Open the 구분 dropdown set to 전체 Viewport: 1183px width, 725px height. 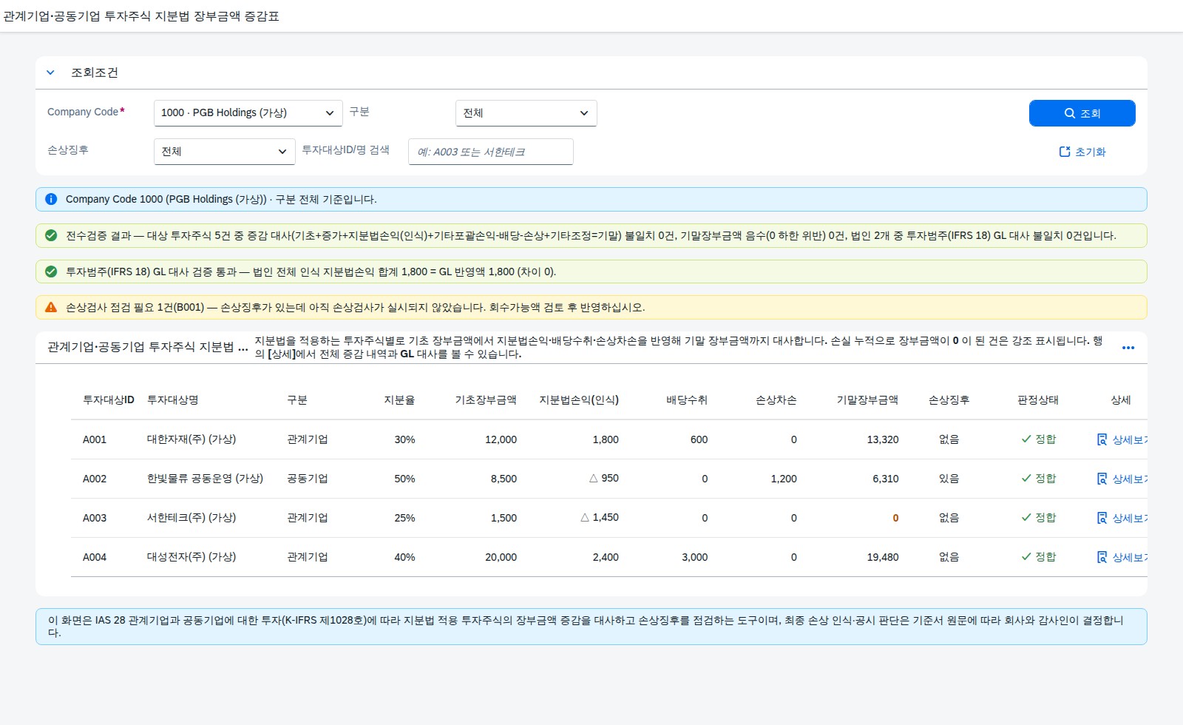(x=526, y=113)
